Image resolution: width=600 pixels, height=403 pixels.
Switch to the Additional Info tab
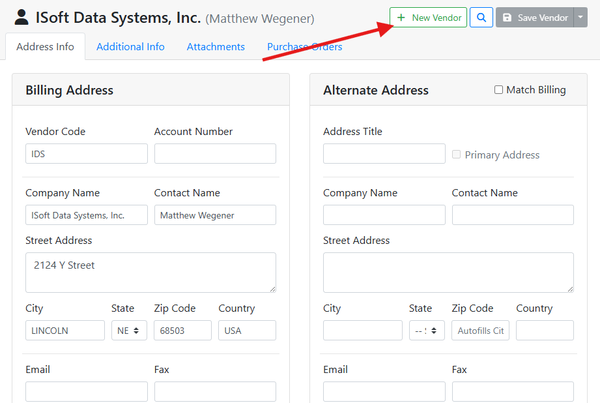pyautogui.click(x=130, y=47)
